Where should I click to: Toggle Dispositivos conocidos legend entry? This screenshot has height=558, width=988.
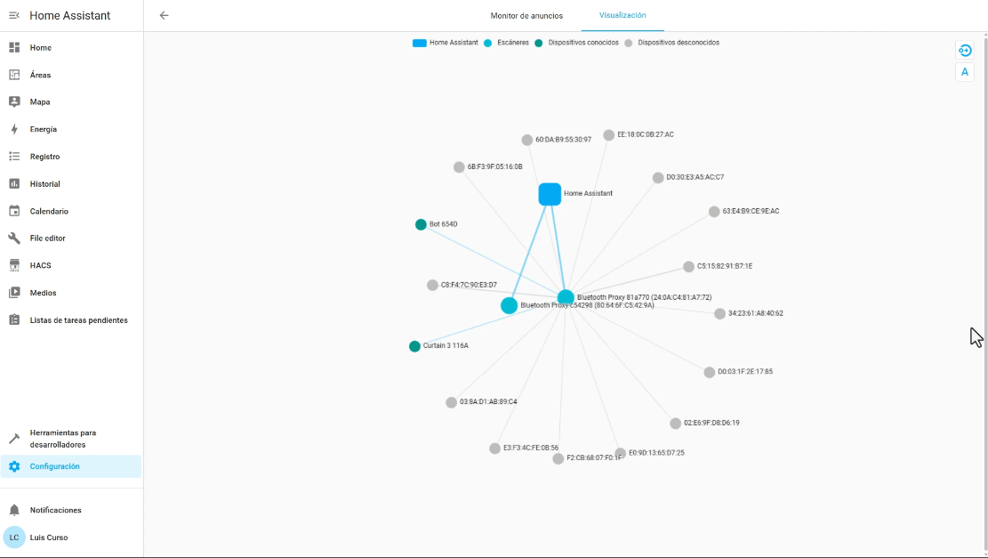(x=576, y=43)
